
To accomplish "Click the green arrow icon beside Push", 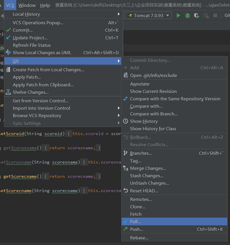I will pos(125,229).
